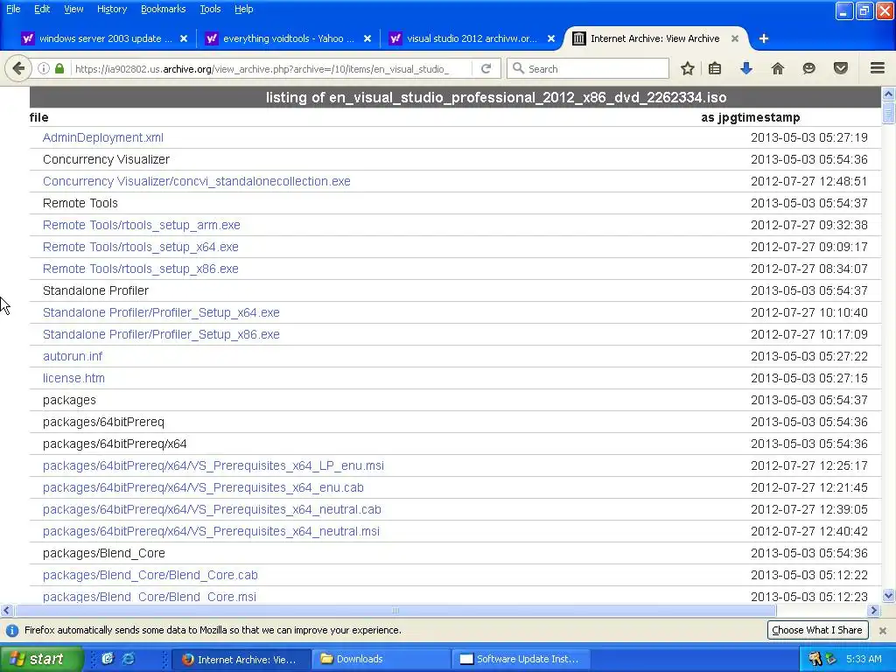Click the 'Concurrency Visualizer' folder row text
The height and width of the screenshot is (672, 896).
[106, 159]
